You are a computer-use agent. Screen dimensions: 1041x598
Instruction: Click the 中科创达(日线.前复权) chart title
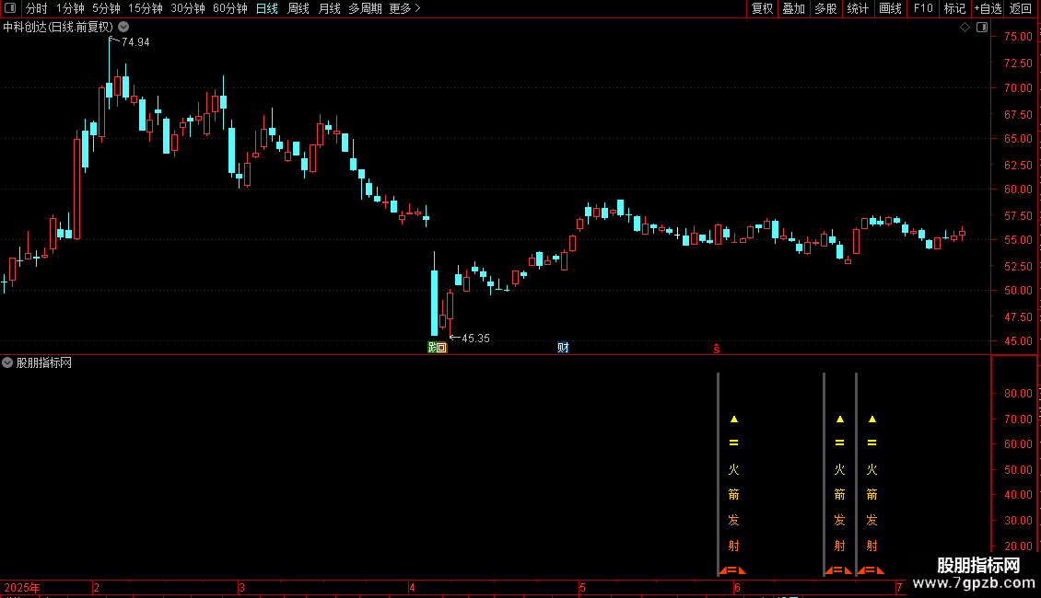pyautogui.click(x=58, y=28)
